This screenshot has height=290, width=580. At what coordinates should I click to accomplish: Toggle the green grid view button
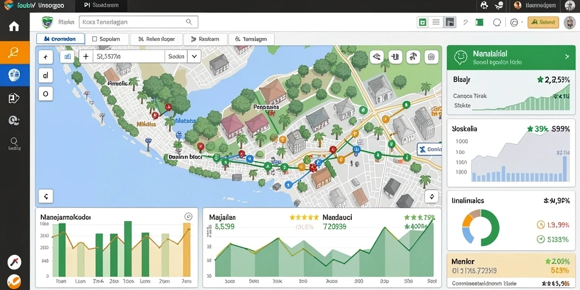(423, 23)
